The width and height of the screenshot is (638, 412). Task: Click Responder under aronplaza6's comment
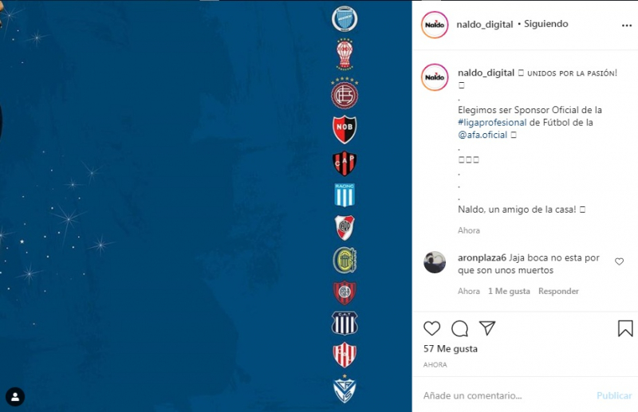click(558, 291)
